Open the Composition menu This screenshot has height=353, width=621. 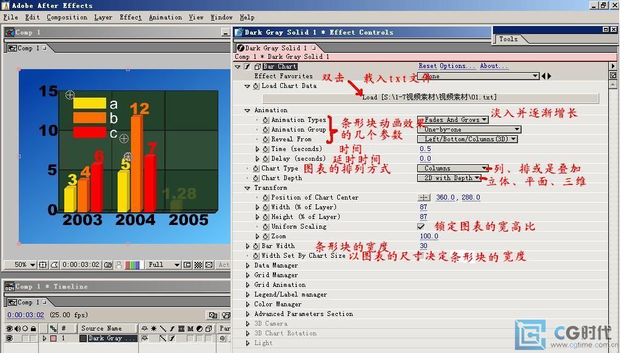click(67, 17)
